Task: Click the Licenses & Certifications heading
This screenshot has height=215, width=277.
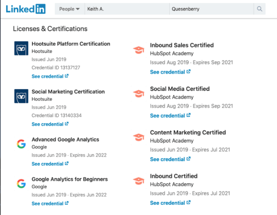Action: coord(50,29)
